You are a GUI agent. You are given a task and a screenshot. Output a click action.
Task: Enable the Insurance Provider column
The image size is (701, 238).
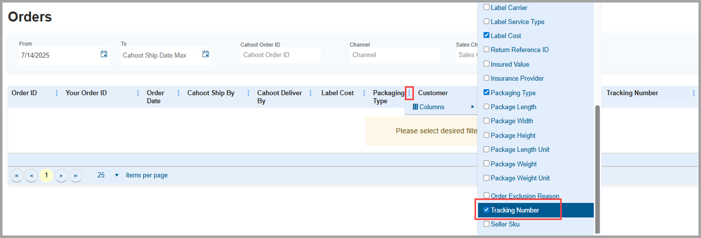click(x=486, y=78)
